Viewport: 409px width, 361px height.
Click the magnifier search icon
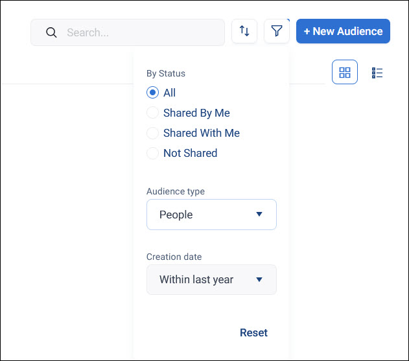[x=51, y=32]
